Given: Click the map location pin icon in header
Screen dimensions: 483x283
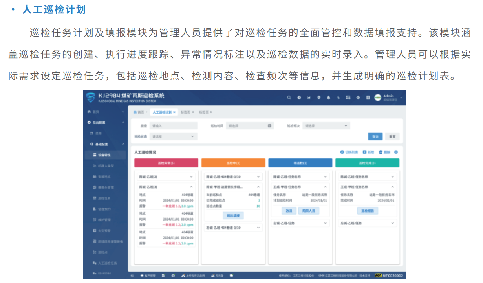Looking at the screenshot, I should point(318,97).
